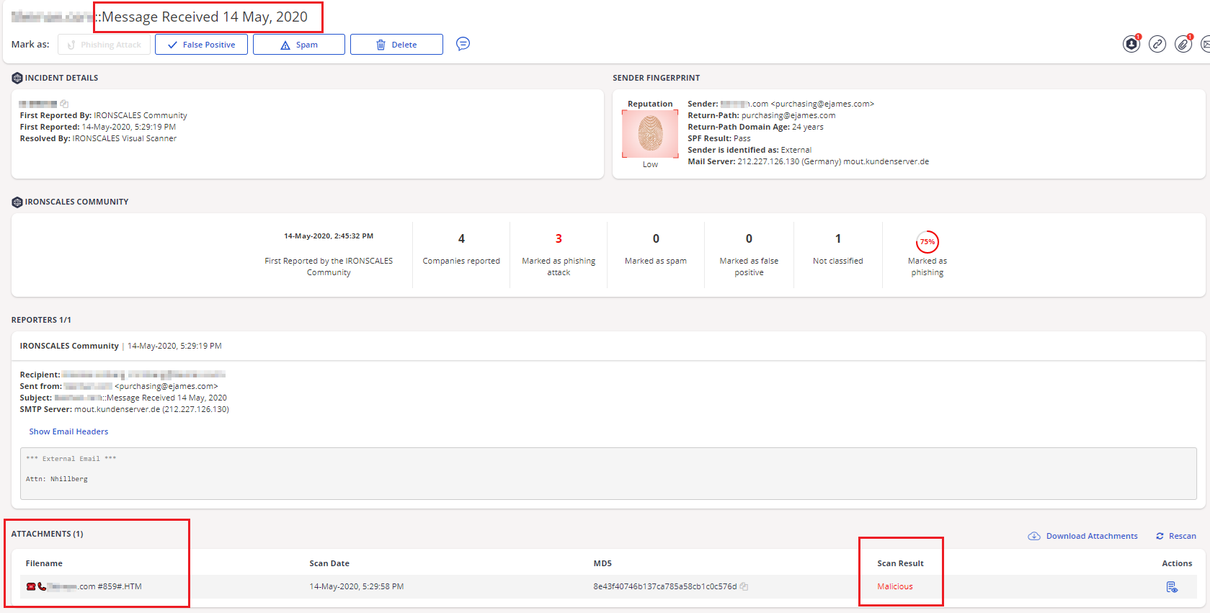Image resolution: width=1210 pixels, height=613 pixels.
Task: Click the email body text 'Attn: Nhillberg'
Action: click(57, 479)
